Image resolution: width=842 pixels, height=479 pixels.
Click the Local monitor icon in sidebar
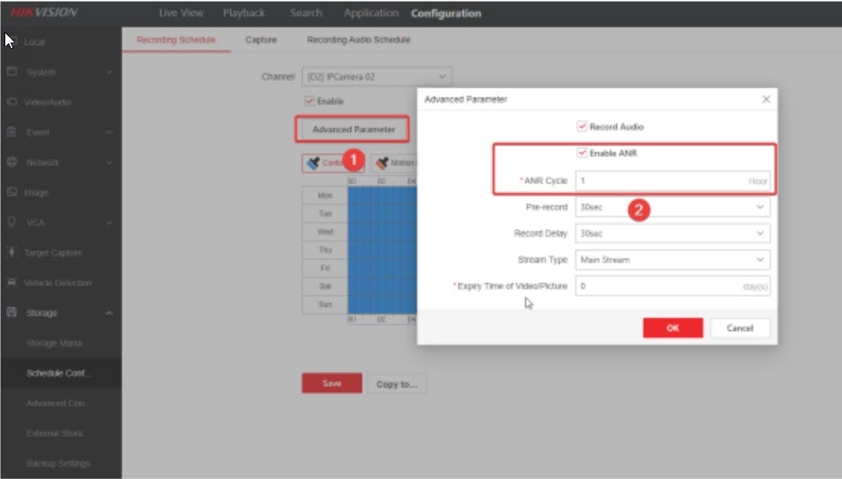pos(12,42)
